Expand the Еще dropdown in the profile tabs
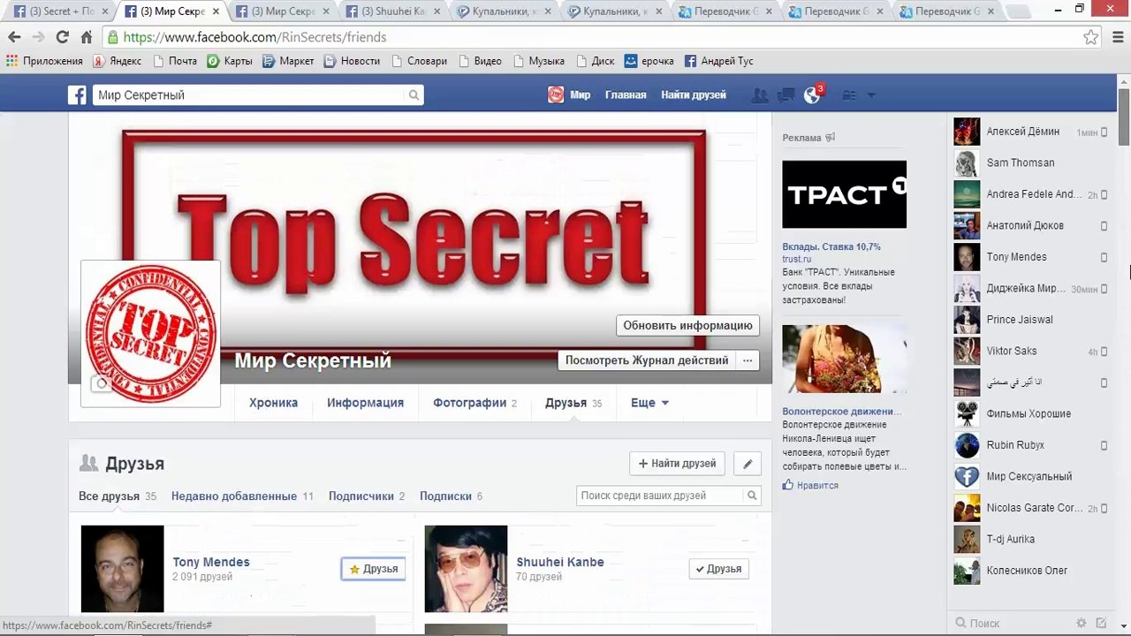Screen dimensions: 1131x636 649,403
